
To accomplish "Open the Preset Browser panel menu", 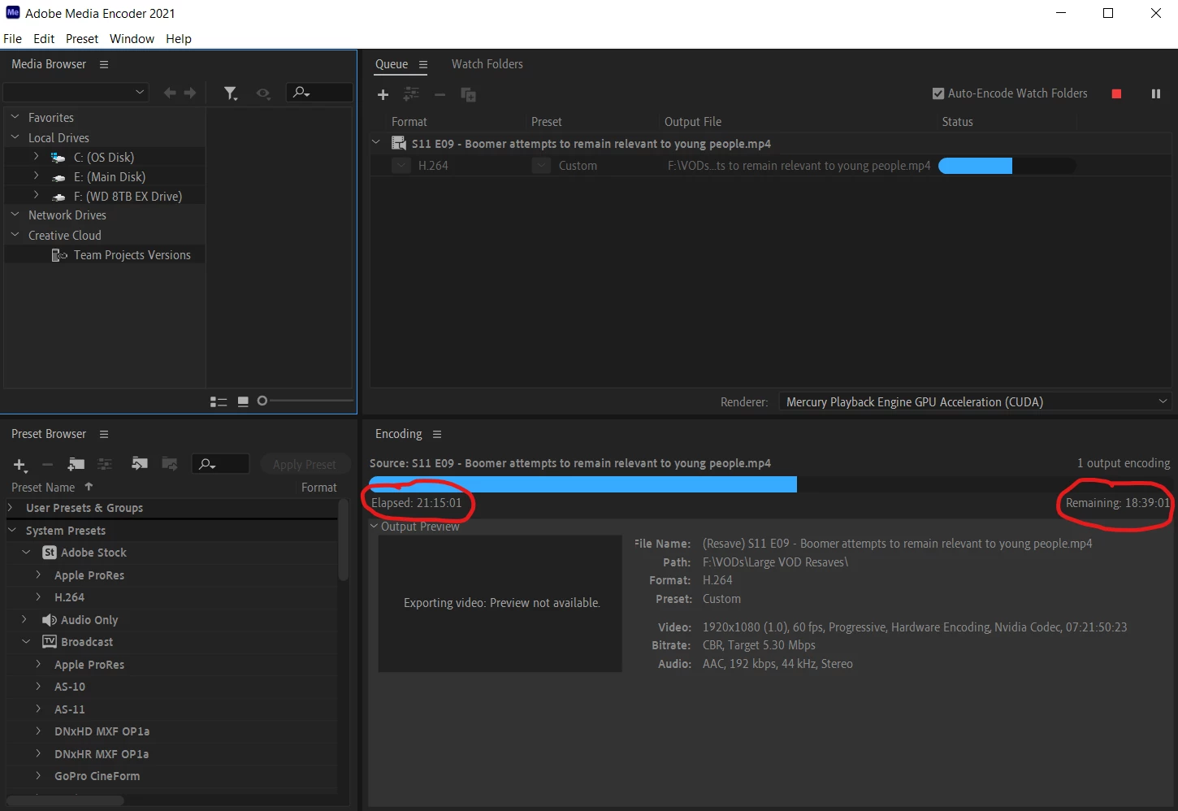I will tap(103, 434).
